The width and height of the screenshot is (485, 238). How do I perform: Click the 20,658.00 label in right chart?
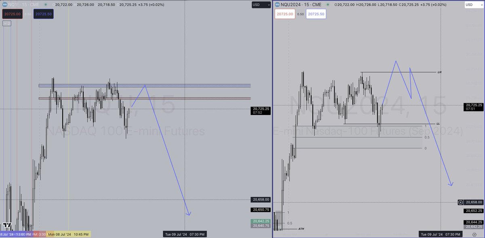pyautogui.click(x=473, y=202)
